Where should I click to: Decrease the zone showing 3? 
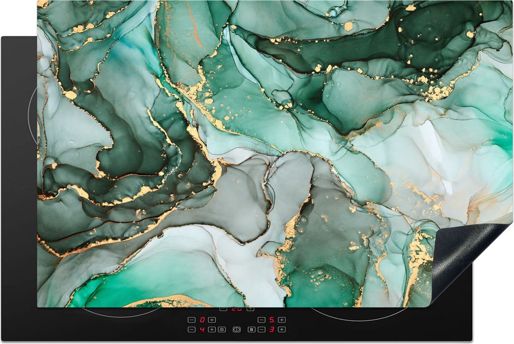click(261, 329)
